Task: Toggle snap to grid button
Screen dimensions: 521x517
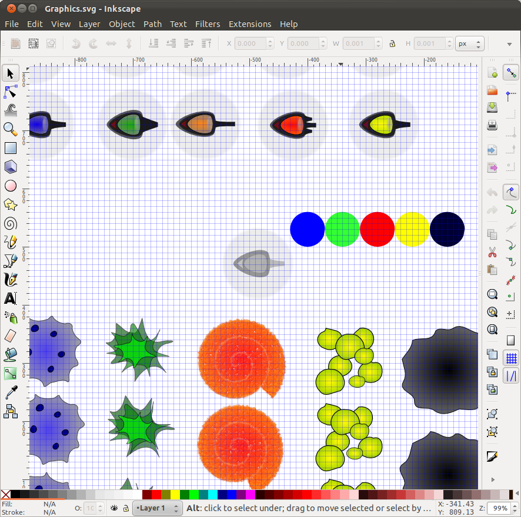Action: pos(511,358)
